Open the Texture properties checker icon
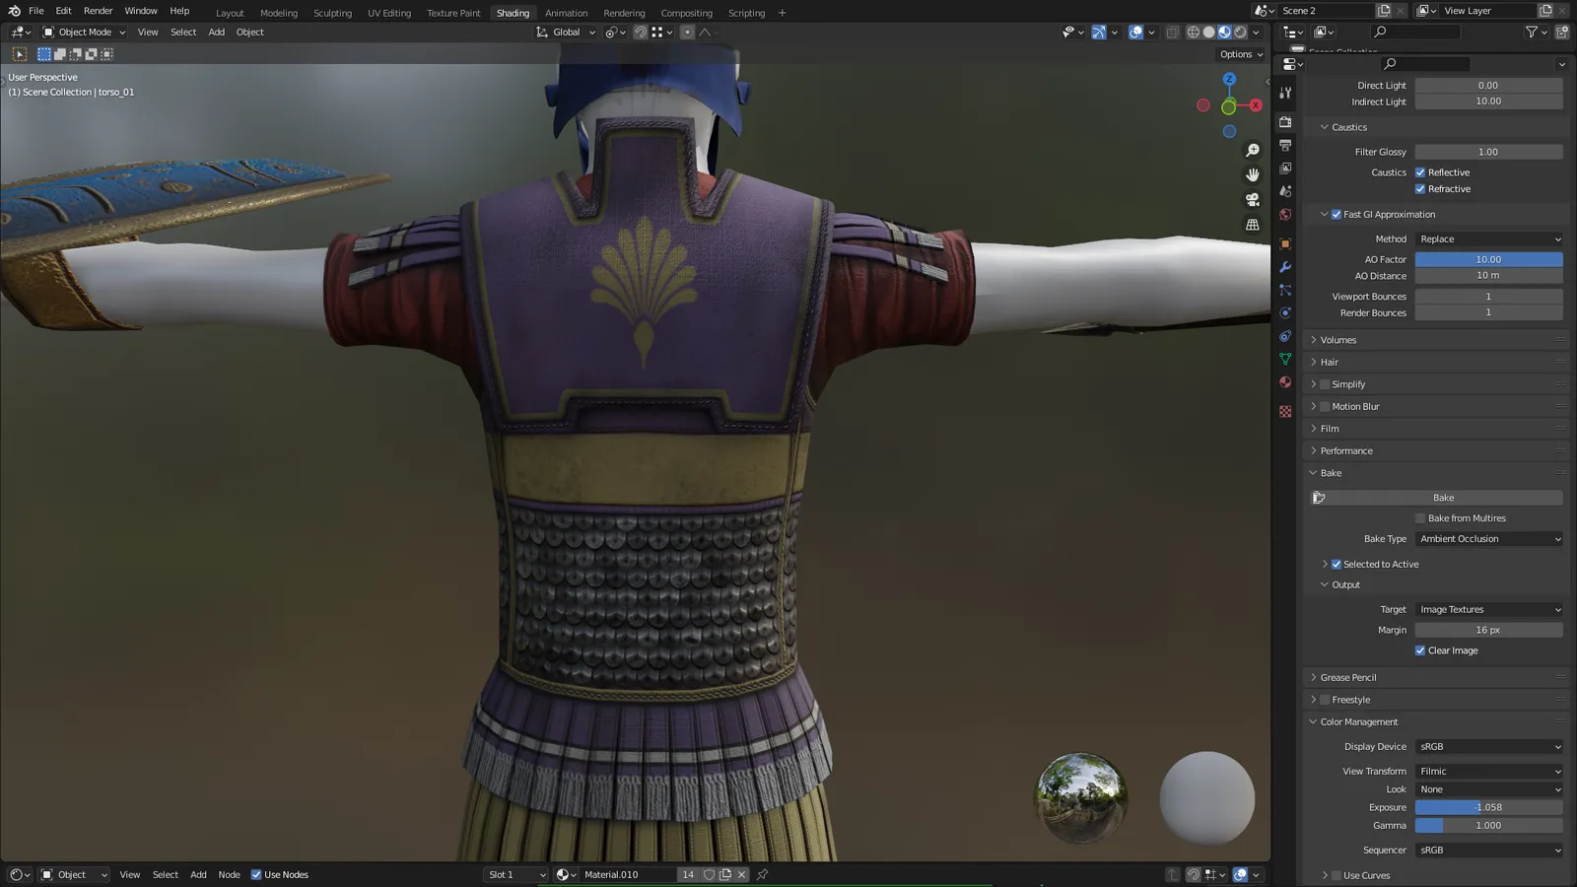The height and width of the screenshot is (887, 1577). [x=1285, y=412]
